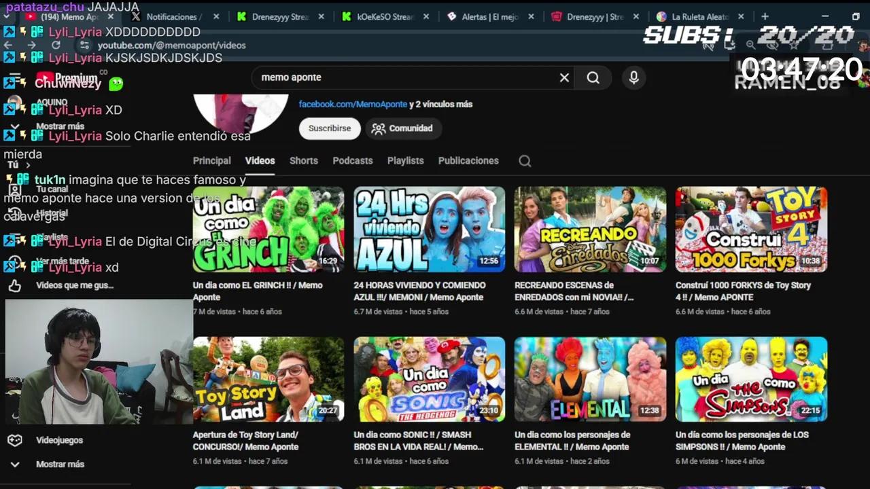Go forward with the browser forward arrow
Image resolution: width=870 pixels, height=489 pixels.
(x=32, y=45)
